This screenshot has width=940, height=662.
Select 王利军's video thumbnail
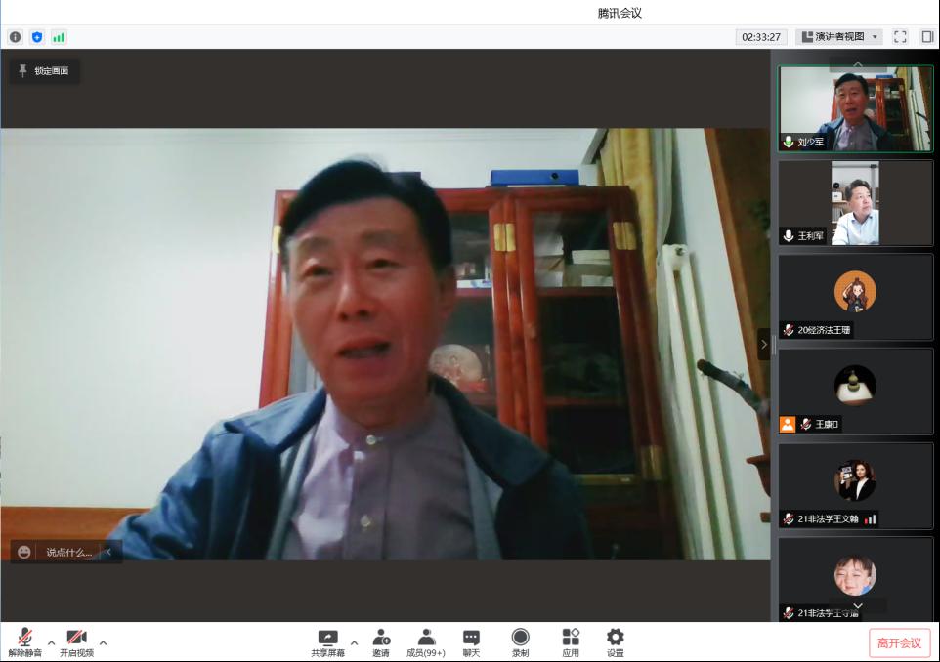[x=855, y=203]
